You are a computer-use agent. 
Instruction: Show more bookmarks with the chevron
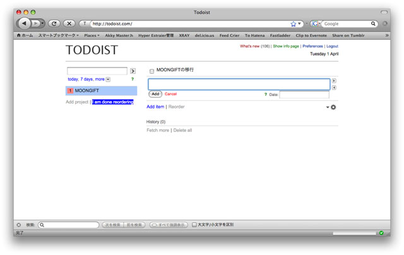pyautogui.click(x=387, y=35)
